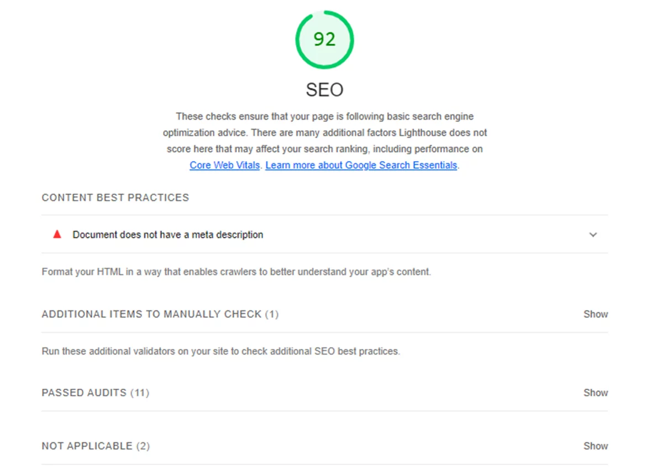Select the Document does not have a meta description text
The width and height of the screenshot is (663, 472).
coord(167,235)
